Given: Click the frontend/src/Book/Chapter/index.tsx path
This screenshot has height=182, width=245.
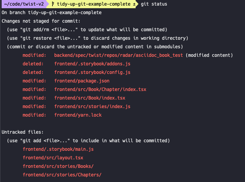Looking at the screenshot, I should click(100, 89).
